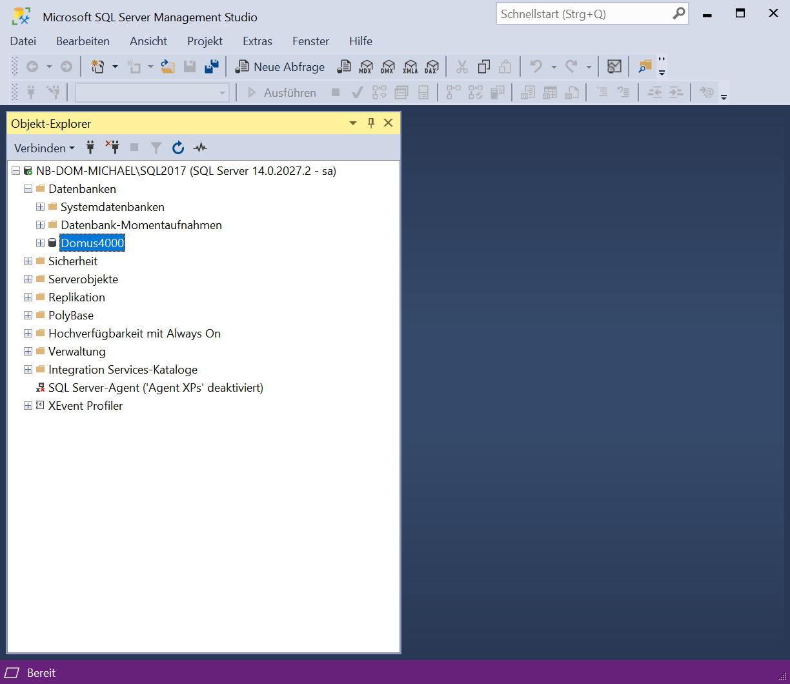Select the SQL Server-Agent entry
The image size is (790, 684).
[x=156, y=388]
